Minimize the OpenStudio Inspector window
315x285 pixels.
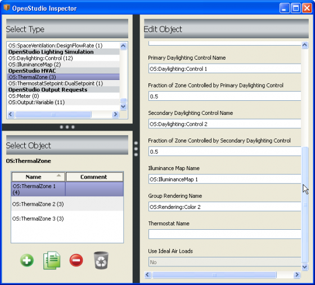pos(285,8)
